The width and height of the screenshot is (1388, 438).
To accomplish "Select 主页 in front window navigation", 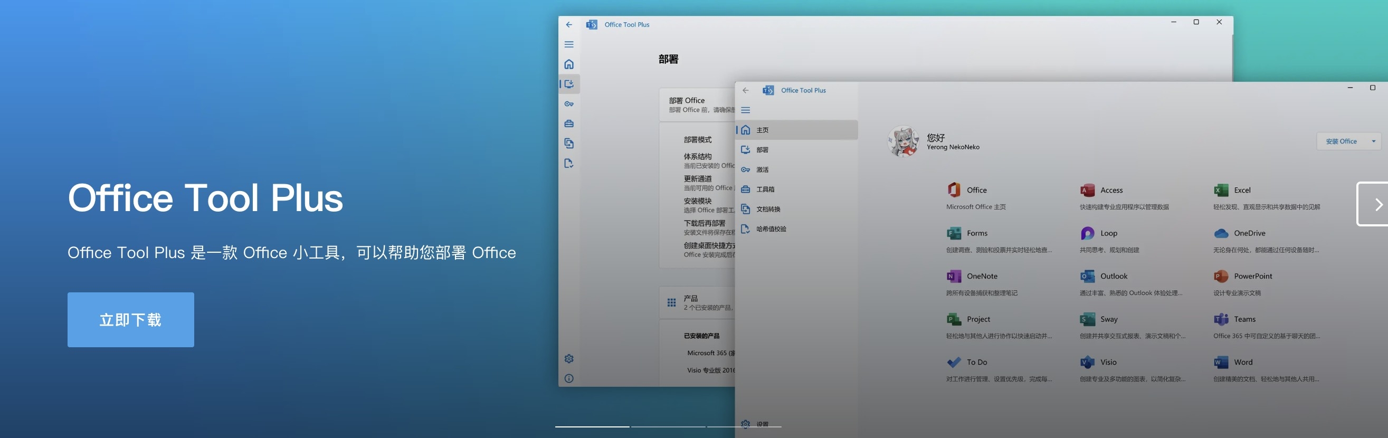I will [797, 130].
